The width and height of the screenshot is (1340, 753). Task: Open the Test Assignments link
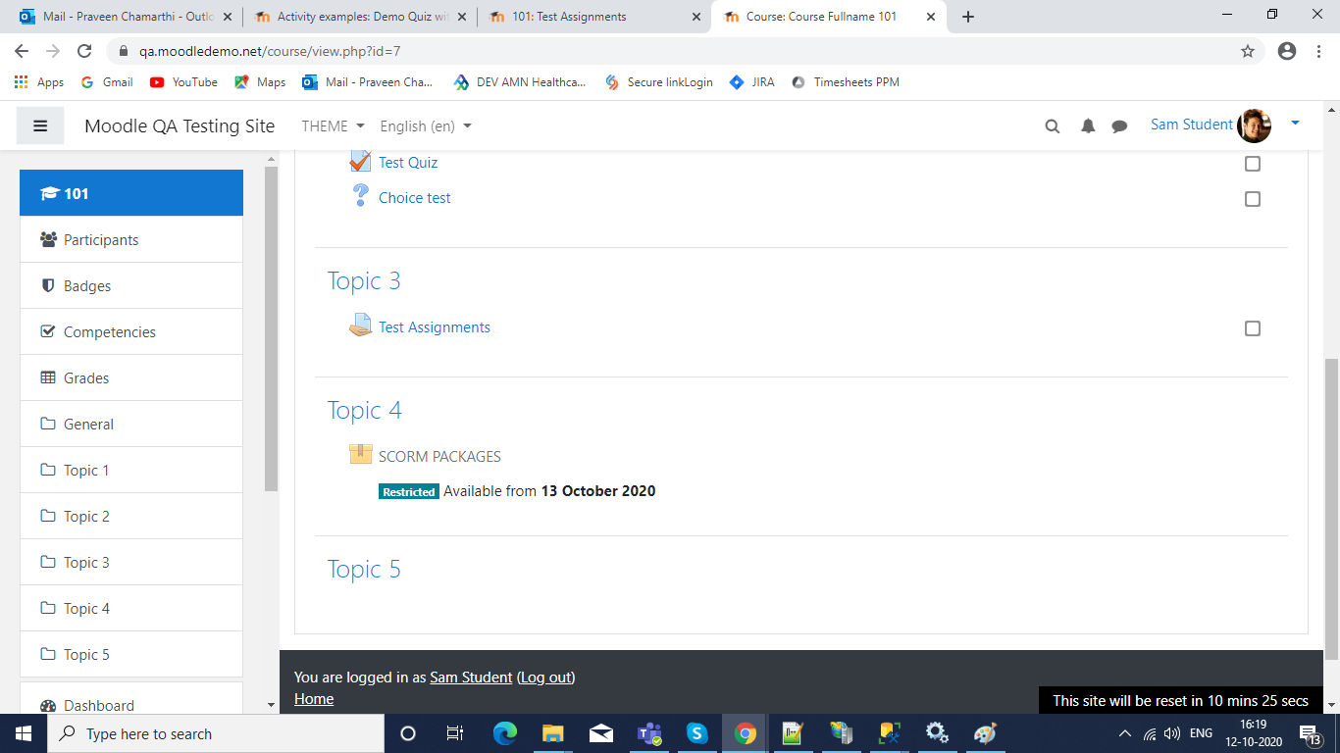click(435, 327)
